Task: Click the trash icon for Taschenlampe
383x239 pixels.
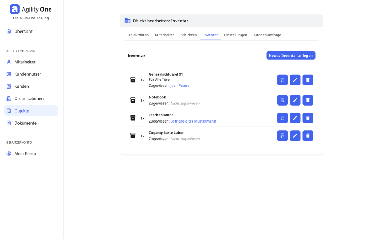Action: pyautogui.click(x=308, y=118)
